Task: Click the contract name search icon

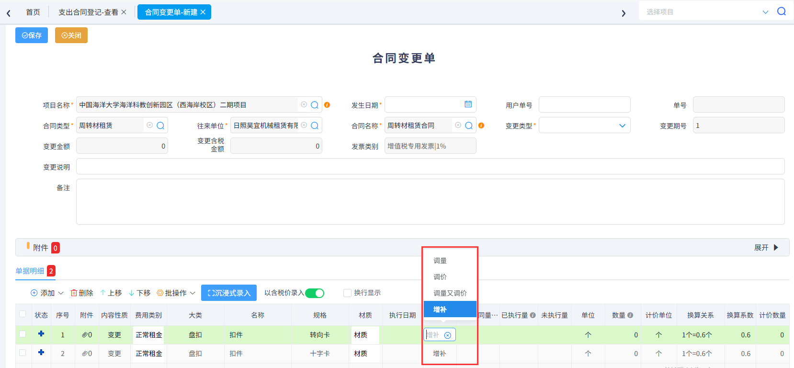Action: (x=469, y=126)
